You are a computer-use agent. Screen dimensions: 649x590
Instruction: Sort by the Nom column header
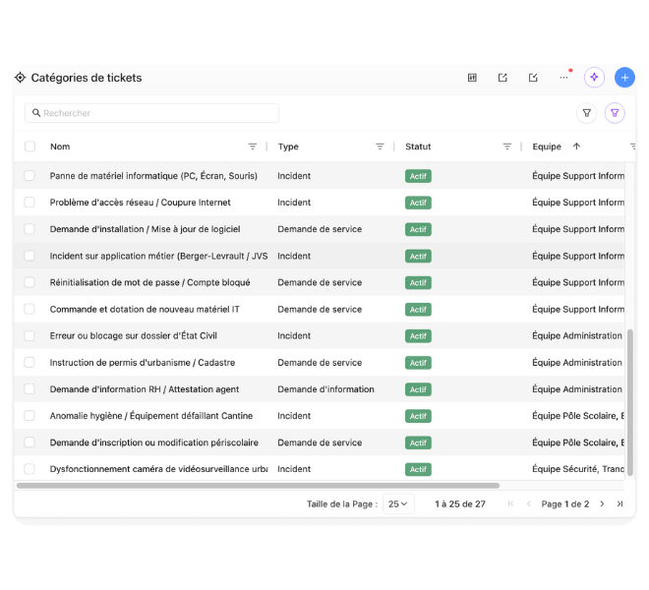60,147
